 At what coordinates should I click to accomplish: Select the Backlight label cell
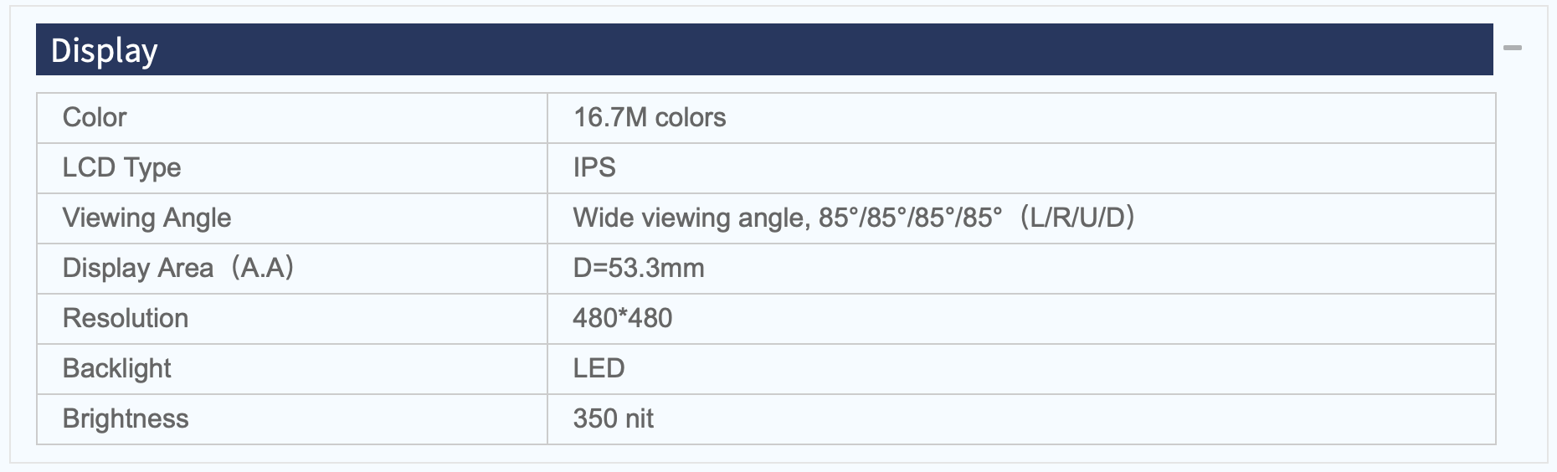(292, 369)
